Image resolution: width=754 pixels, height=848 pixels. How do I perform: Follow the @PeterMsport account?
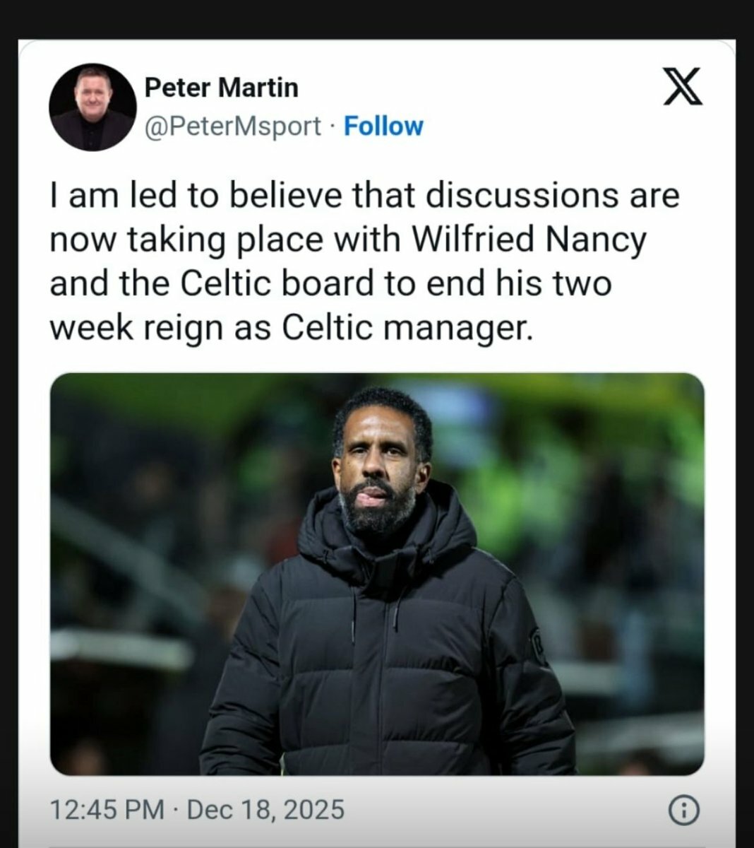pyautogui.click(x=383, y=126)
